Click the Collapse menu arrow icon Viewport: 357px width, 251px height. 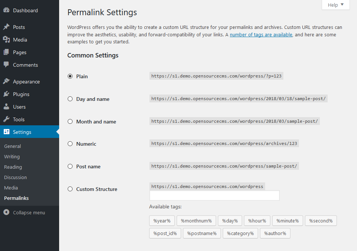[x=6, y=212]
